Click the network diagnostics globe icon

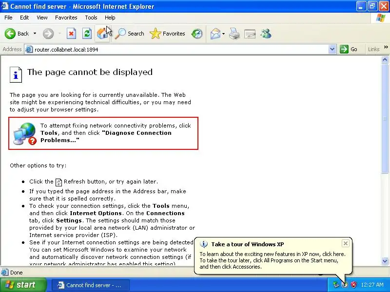(x=25, y=133)
